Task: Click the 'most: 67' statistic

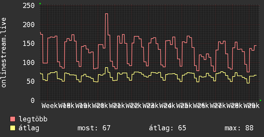Action: tap(94, 128)
